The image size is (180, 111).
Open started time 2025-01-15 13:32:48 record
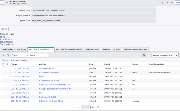coord(20,69)
